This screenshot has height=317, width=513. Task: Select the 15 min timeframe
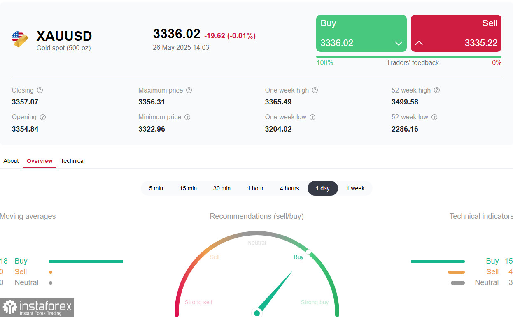click(188, 188)
